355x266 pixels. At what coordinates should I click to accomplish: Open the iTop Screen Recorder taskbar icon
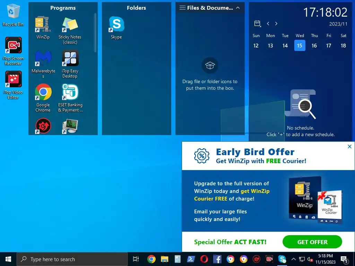[269, 259]
